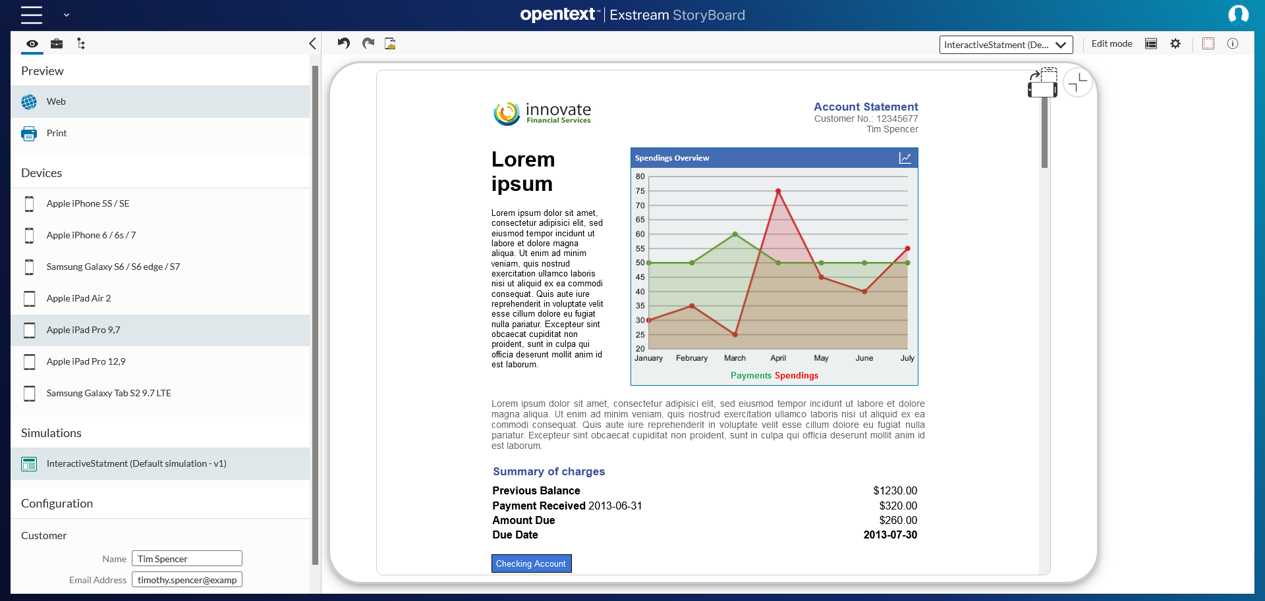Open the hamburger main menu
The image size is (1265, 601).
31,14
